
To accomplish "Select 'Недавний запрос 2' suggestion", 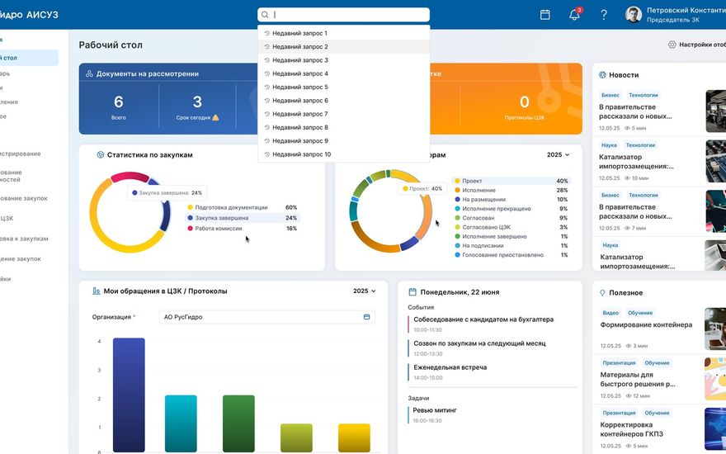I will coord(343,47).
